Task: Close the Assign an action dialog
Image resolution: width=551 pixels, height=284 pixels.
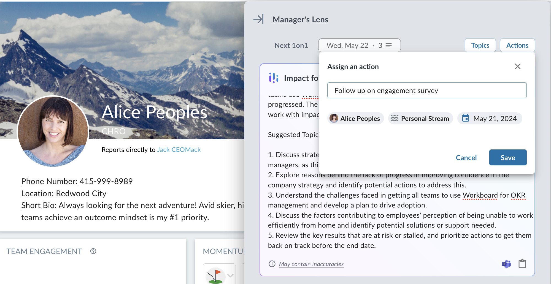Action: (518, 66)
